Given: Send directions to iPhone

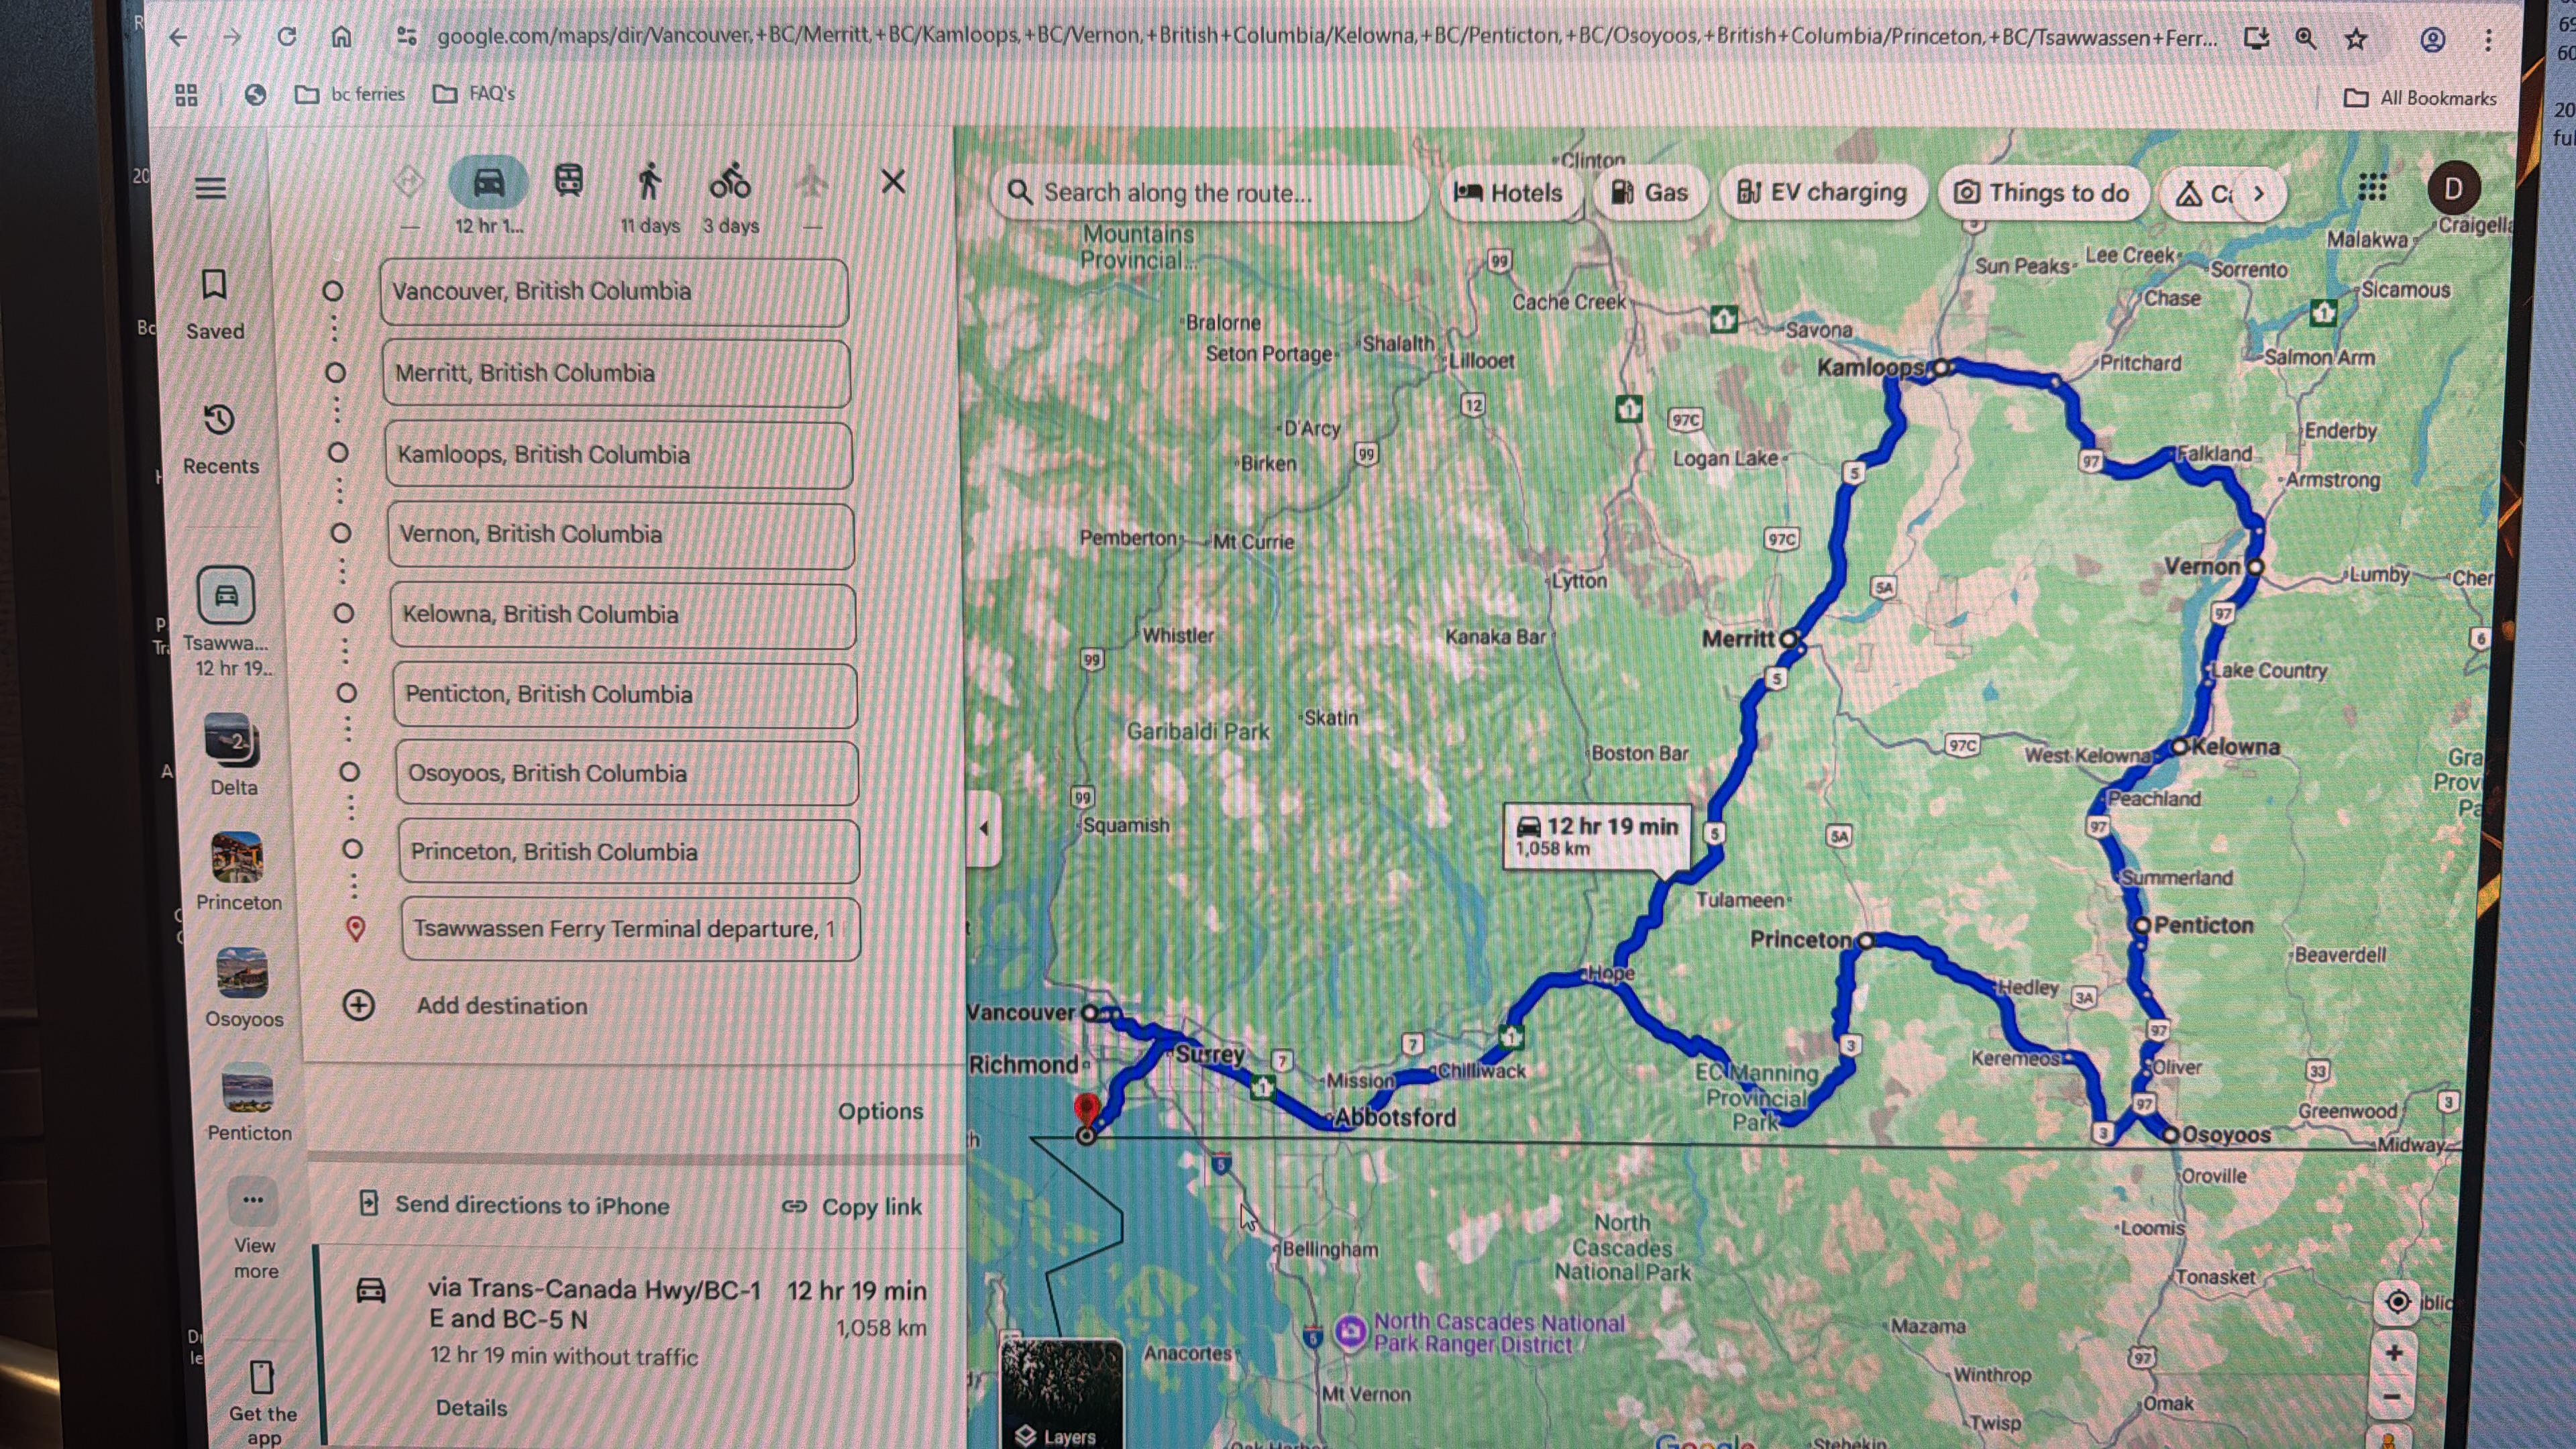Looking at the screenshot, I should pyautogui.click(x=514, y=1205).
